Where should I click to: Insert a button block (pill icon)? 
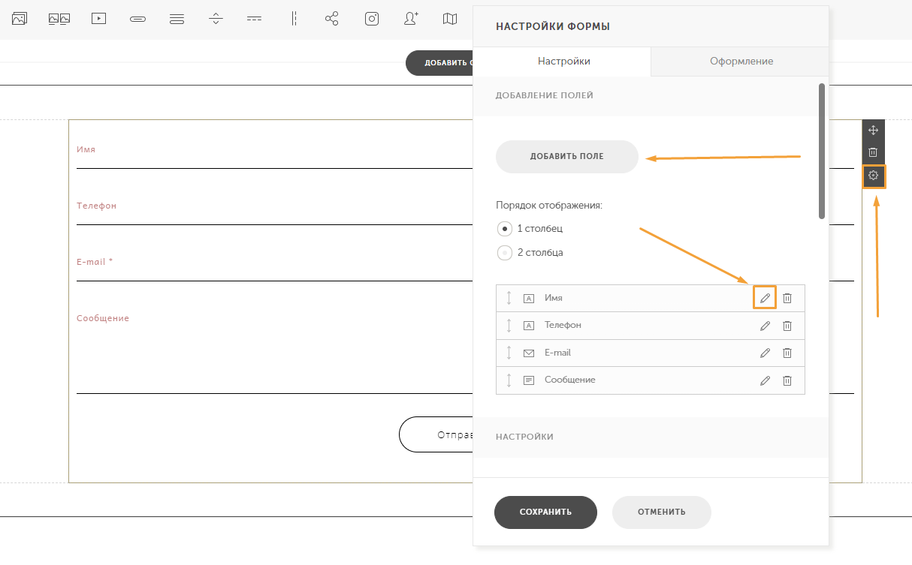pyautogui.click(x=137, y=19)
